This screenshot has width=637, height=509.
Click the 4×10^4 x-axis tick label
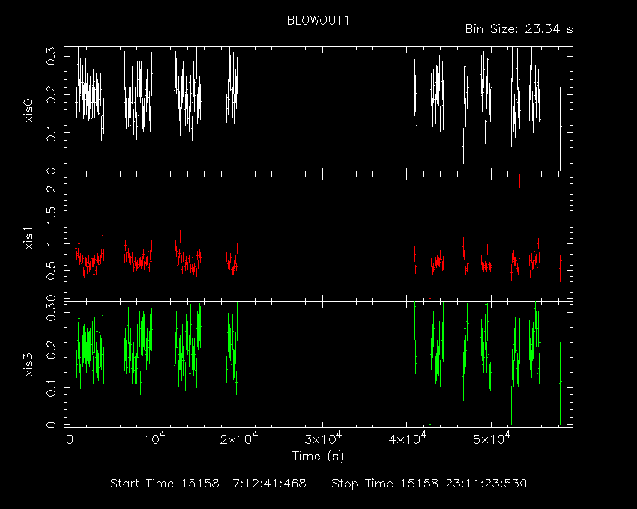tap(407, 439)
